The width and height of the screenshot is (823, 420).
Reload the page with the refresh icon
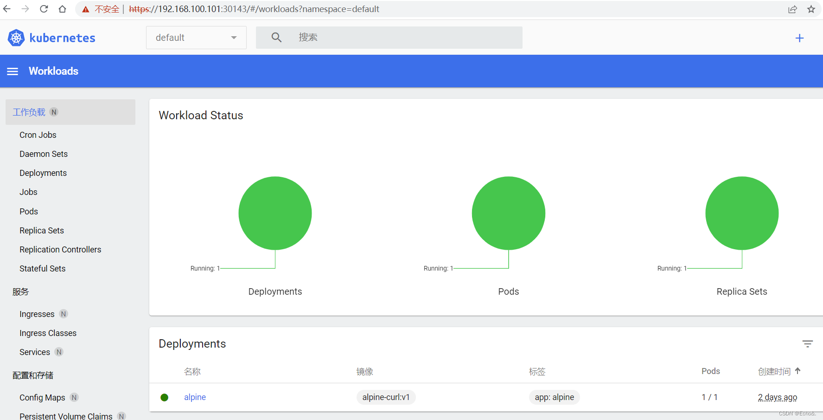(44, 9)
